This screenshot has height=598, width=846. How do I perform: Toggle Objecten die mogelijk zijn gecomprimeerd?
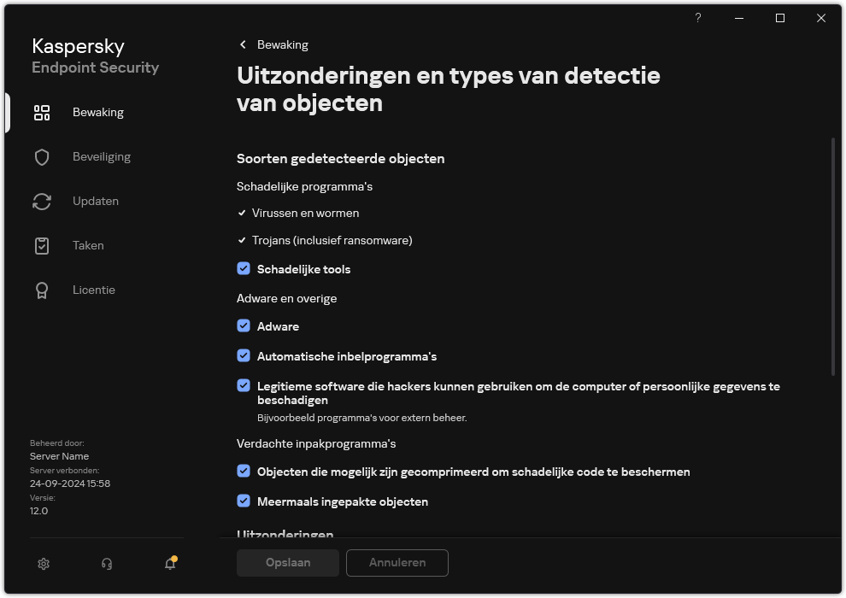click(244, 472)
